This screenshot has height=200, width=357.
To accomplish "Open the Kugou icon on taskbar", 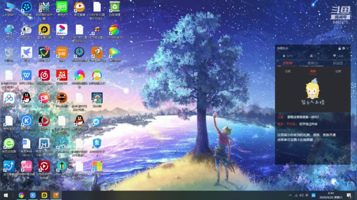I will 33,195.
